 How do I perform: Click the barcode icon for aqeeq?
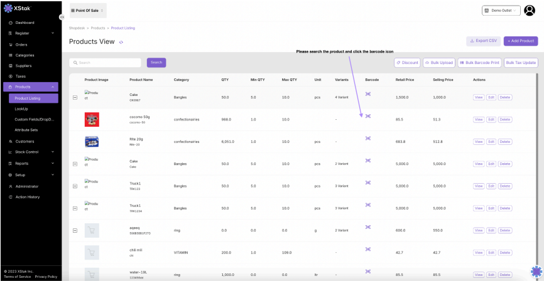tap(368, 226)
